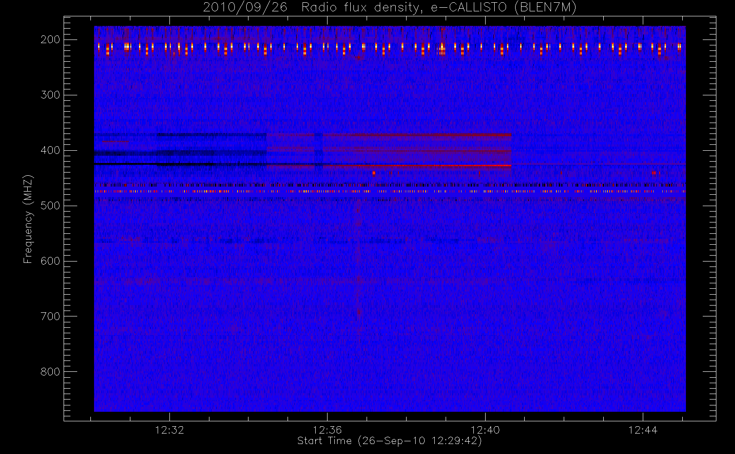Click the "Start Time (26-Sep-10 12:29:42)" axis label
The width and height of the screenshot is (735, 454).
(389, 441)
